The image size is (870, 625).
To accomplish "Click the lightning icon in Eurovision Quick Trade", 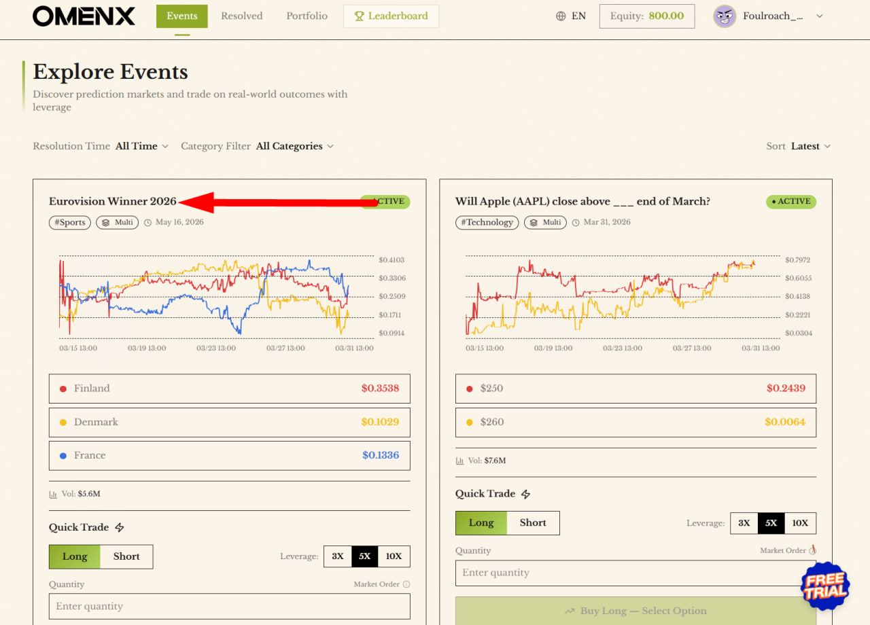I will (x=120, y=527).
